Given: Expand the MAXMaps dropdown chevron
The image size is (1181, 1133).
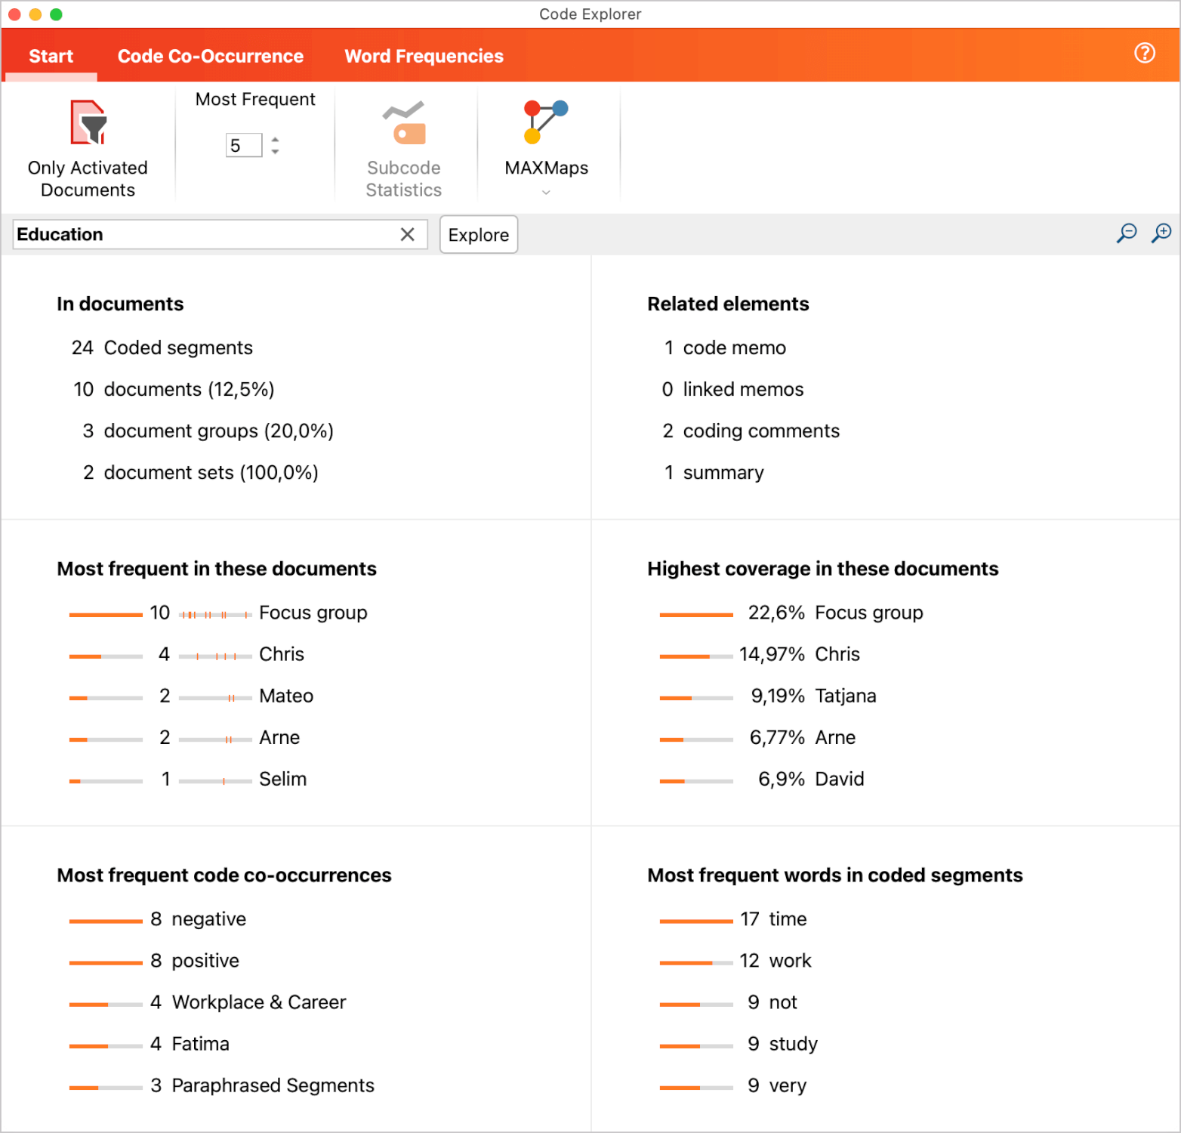Looking at the screenshot, I should (x=545, y=193).
